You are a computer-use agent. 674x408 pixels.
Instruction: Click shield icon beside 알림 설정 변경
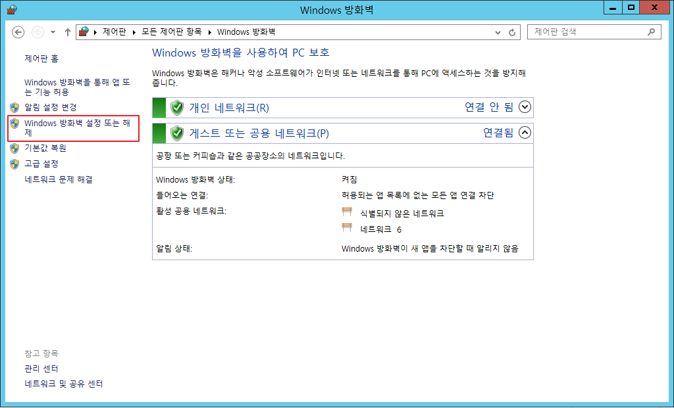coord(14,107)
